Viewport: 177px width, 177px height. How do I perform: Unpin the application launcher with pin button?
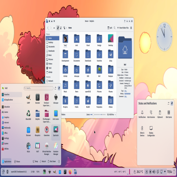[59, 88]
